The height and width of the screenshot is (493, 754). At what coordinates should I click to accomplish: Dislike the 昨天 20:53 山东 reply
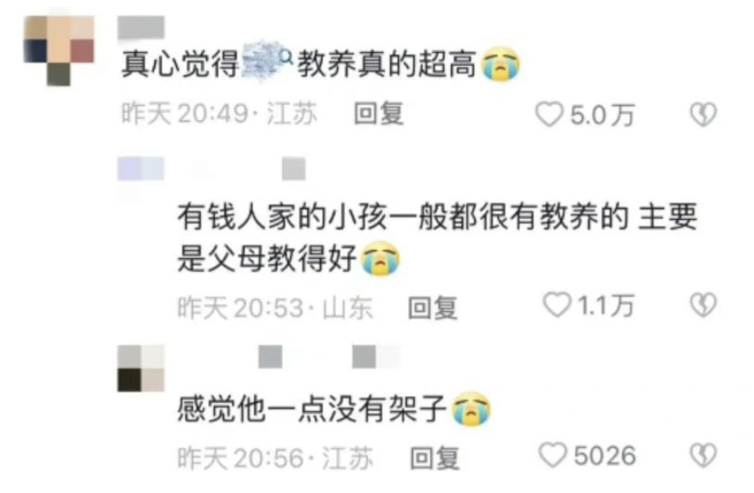click(704, 304)
